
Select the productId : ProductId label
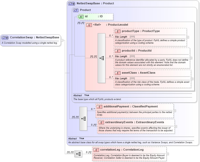coord(137,51)
